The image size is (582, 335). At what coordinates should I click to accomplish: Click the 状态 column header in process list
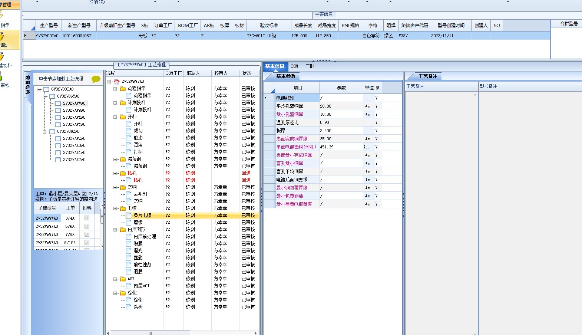(248, 73)
